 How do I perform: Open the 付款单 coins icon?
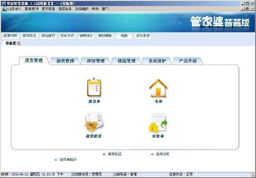tap(158, 123)
